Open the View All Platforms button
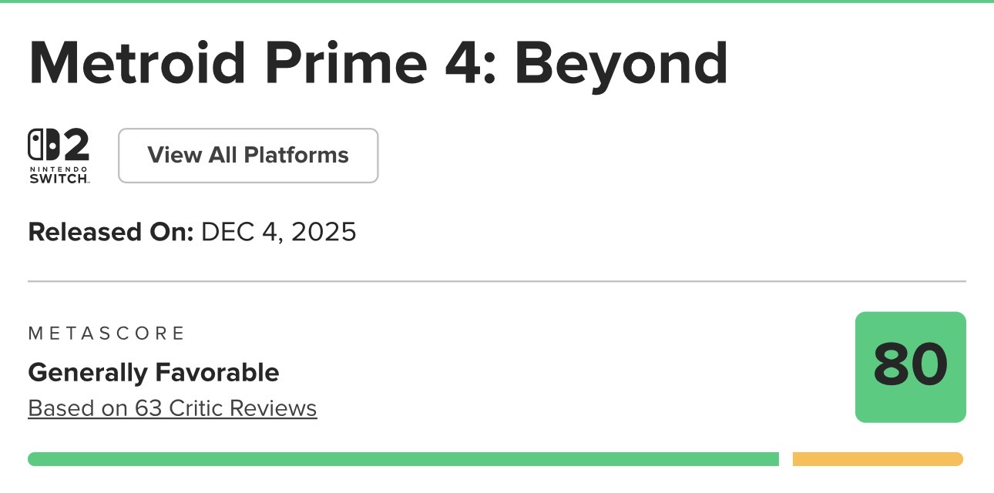The height and width of the screenshot is (493, 994). 248,156
